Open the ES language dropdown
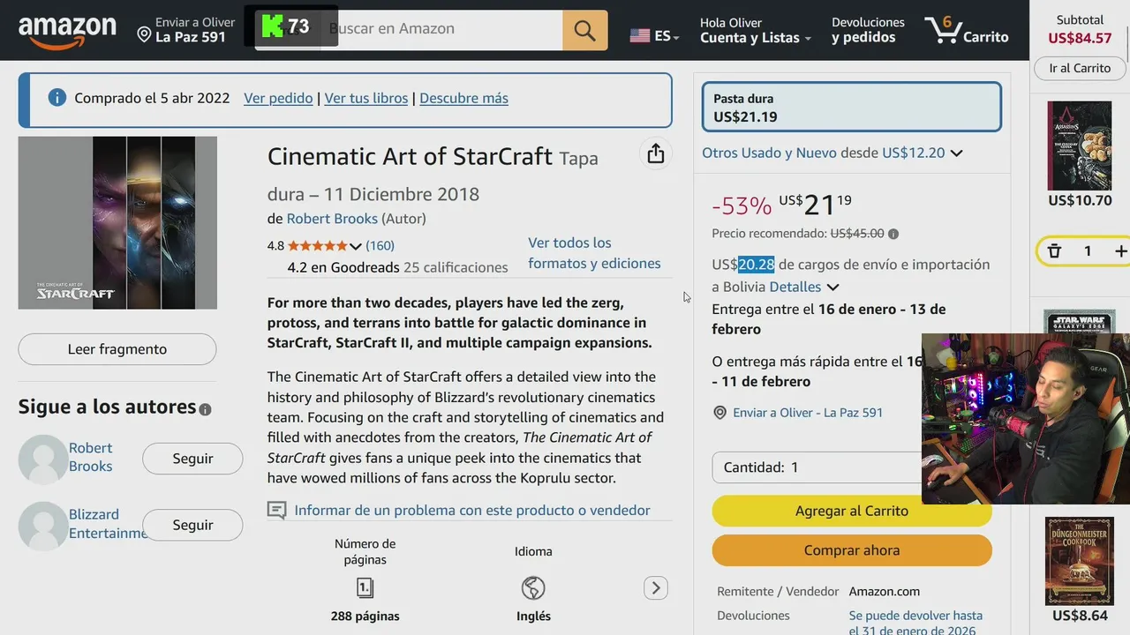 654,36
